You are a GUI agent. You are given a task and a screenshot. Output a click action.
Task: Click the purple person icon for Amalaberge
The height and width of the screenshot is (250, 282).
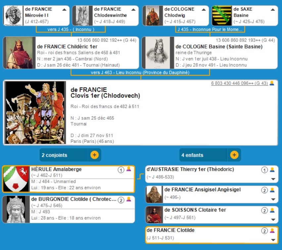(129, 169)
